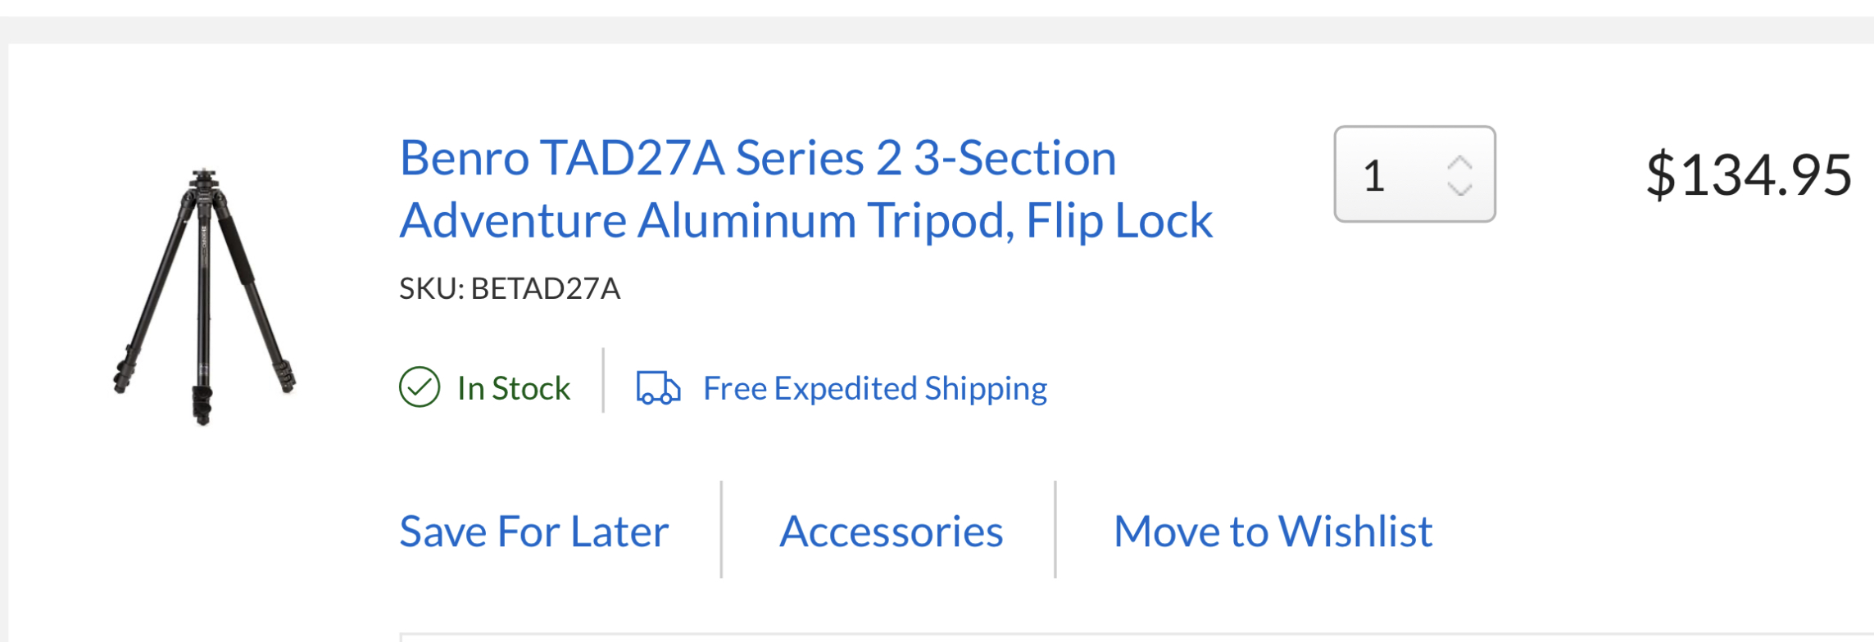Viewport: 1874px width, 642px height.
Task: Save the tripod with Save For Later
Action: point(533,531)
